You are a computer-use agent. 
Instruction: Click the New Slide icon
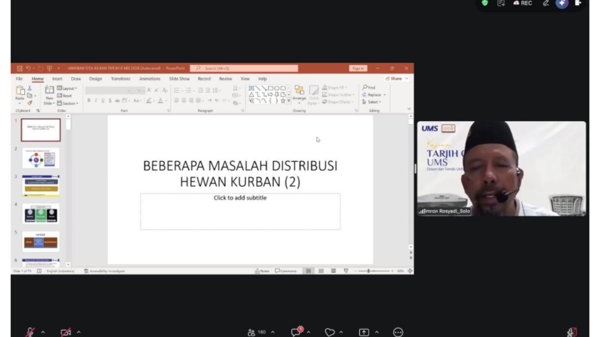click(x=49, y=90)
